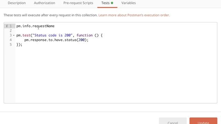Open the Pre-request Scripts tab
The height and width of the screenshot is (124, 221).
point(78,3)
